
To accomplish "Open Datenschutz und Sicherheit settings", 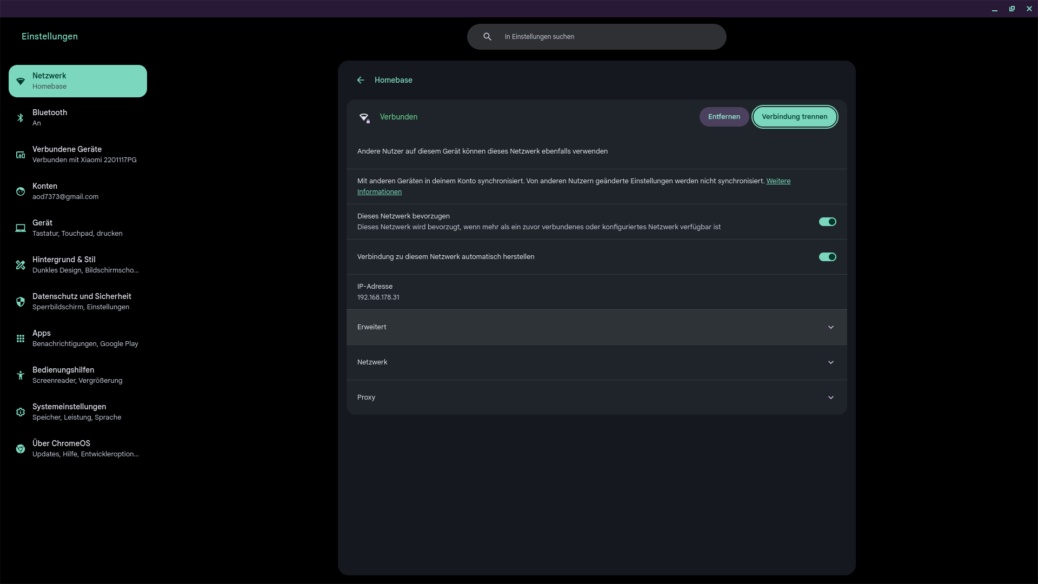I will pyautogui.click(x=81, y=302).
